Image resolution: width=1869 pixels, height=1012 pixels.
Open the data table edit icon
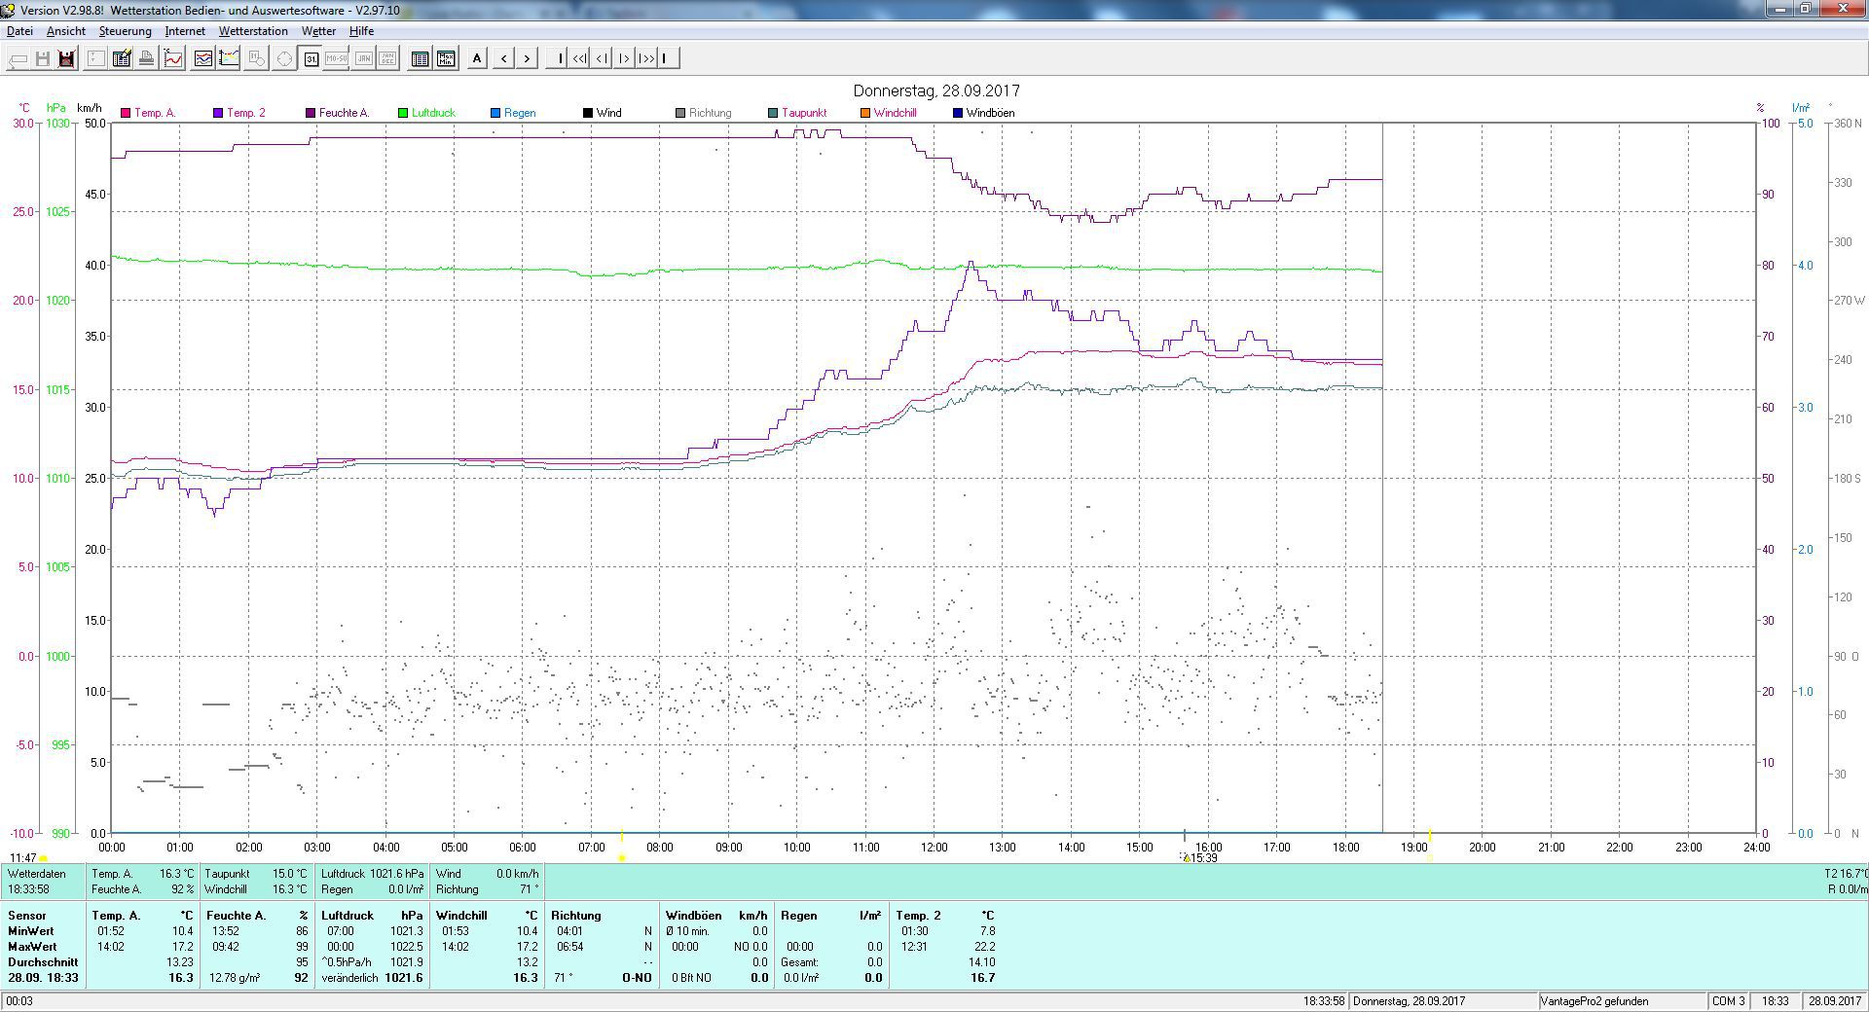point(122,58)
